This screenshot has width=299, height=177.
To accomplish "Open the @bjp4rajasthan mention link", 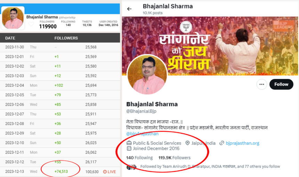I will coord(142,133).
